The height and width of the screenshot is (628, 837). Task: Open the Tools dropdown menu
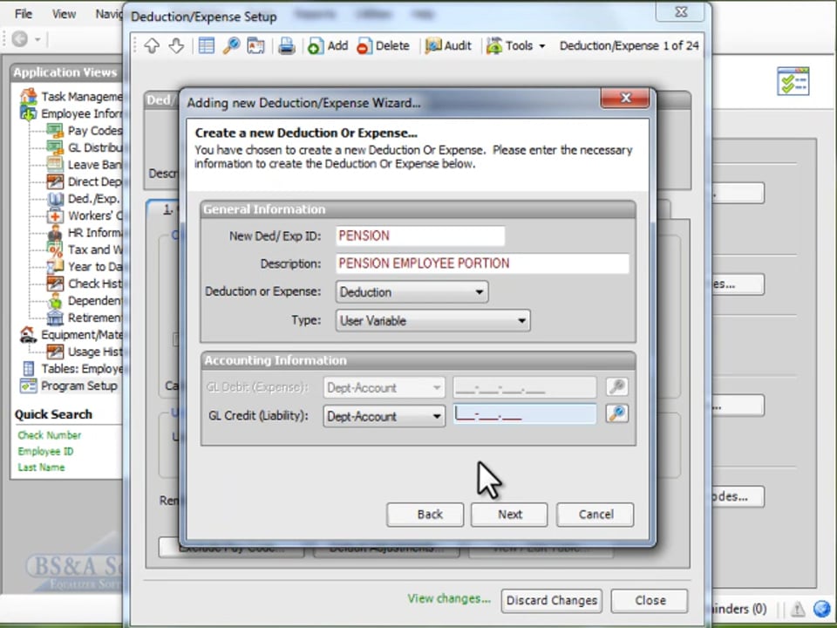[x=515, y=46]
